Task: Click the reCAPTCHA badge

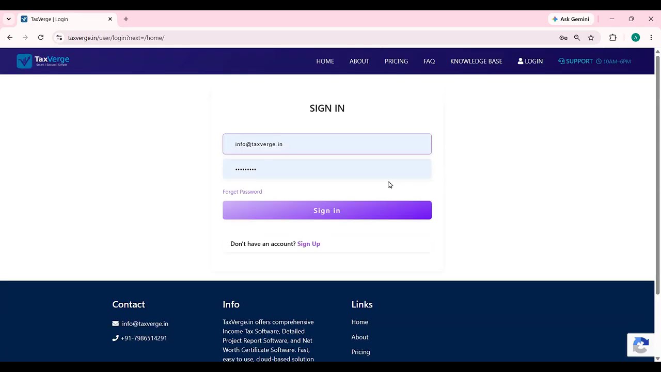Action: 640,345
